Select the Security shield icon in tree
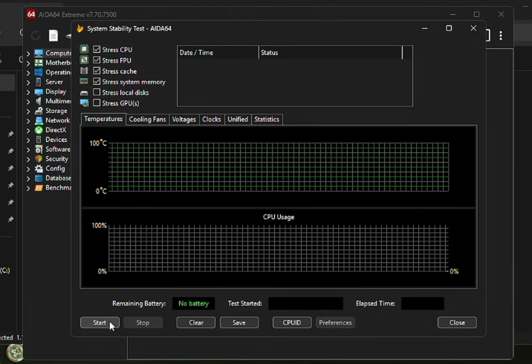This screenshot has width=532, height=364. (39, 159)
